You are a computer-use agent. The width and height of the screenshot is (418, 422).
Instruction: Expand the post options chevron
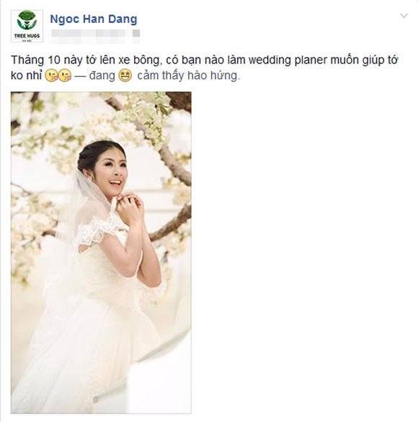click(x=404, y=16)
